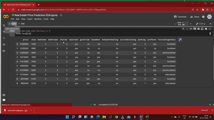
Task: Click the Comment button
Action: click(180, 17)
